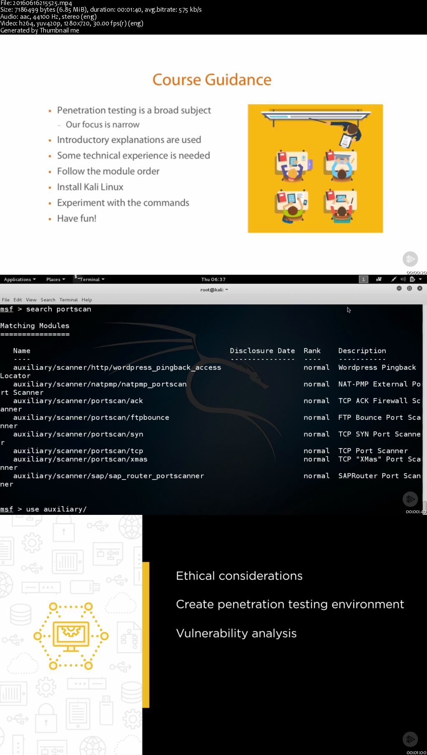Click 'Have fun!' bullet
This screenshot has height=755, width=427.
click(x=77, y=218)
